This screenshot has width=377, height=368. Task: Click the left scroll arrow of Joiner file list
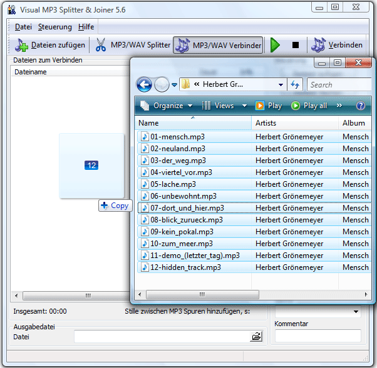(16, 296)
